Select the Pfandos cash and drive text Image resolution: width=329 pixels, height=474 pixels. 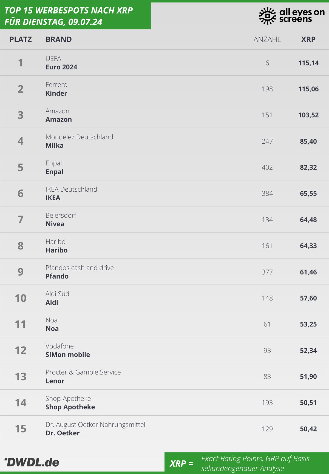pos(80,268)
